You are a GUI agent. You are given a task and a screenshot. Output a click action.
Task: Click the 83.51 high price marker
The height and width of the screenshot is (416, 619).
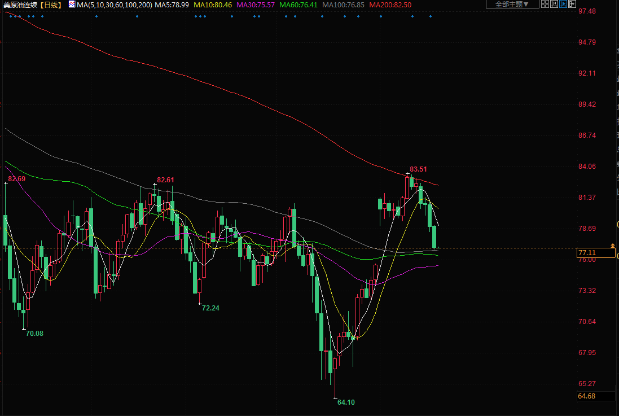click(x=418, y=169)
